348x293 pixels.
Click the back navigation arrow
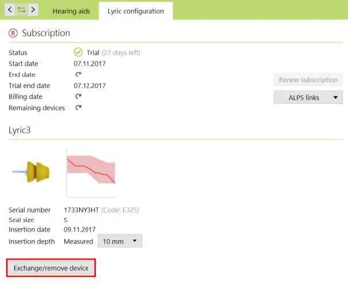click(10, 10)
